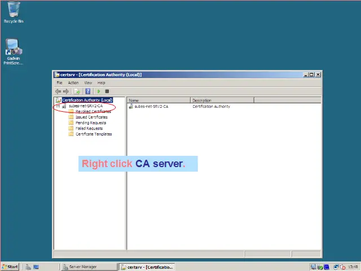Collapse the subes-net-SRV2-CA tree node
This screenshot has width=361, height=271.
[x=58, y=106]
